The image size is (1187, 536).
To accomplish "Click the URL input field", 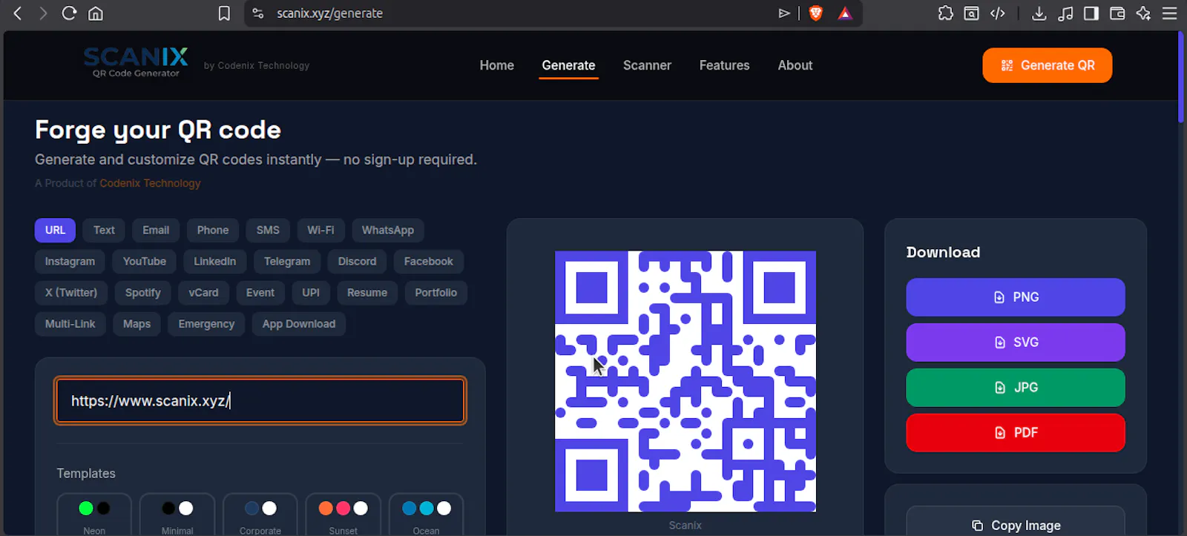I will click(260, 401).
